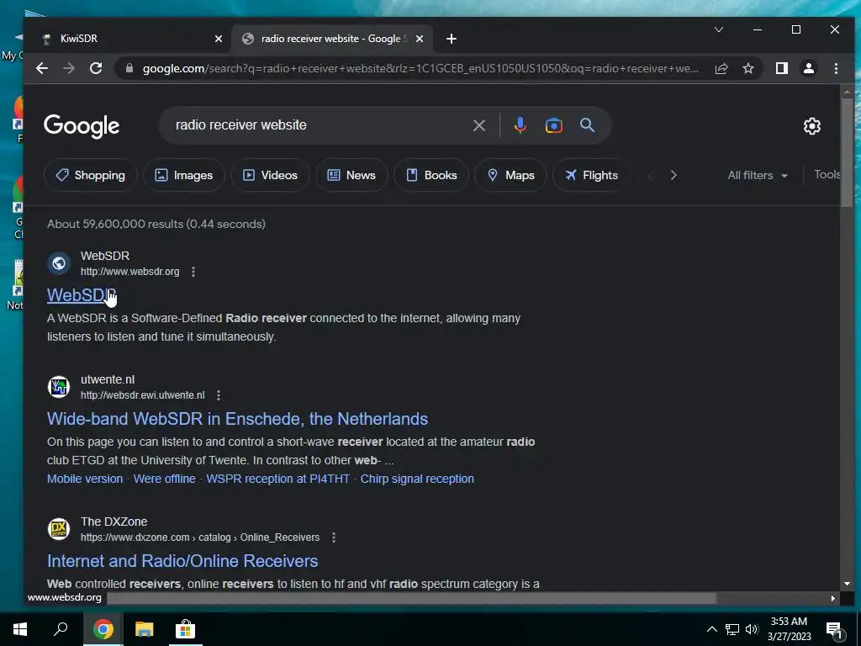Screen dimensions: 861x646
Task: Show hidden system tray icons
Action: click(711, 629)
